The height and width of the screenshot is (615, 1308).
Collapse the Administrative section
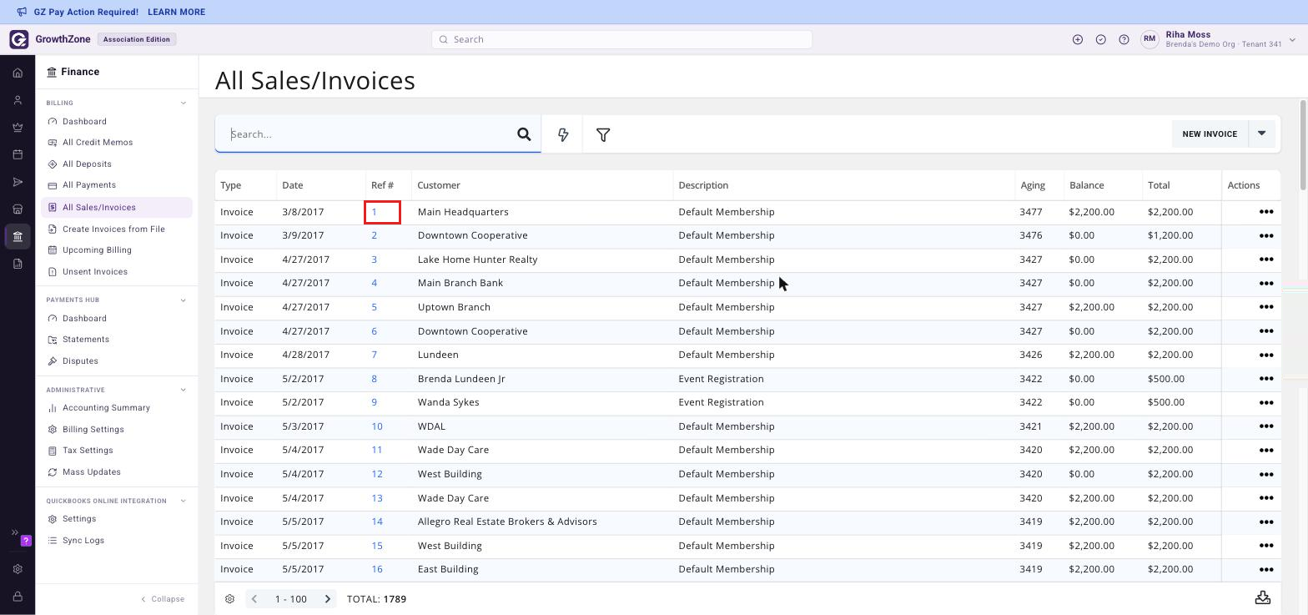[184, 391]
